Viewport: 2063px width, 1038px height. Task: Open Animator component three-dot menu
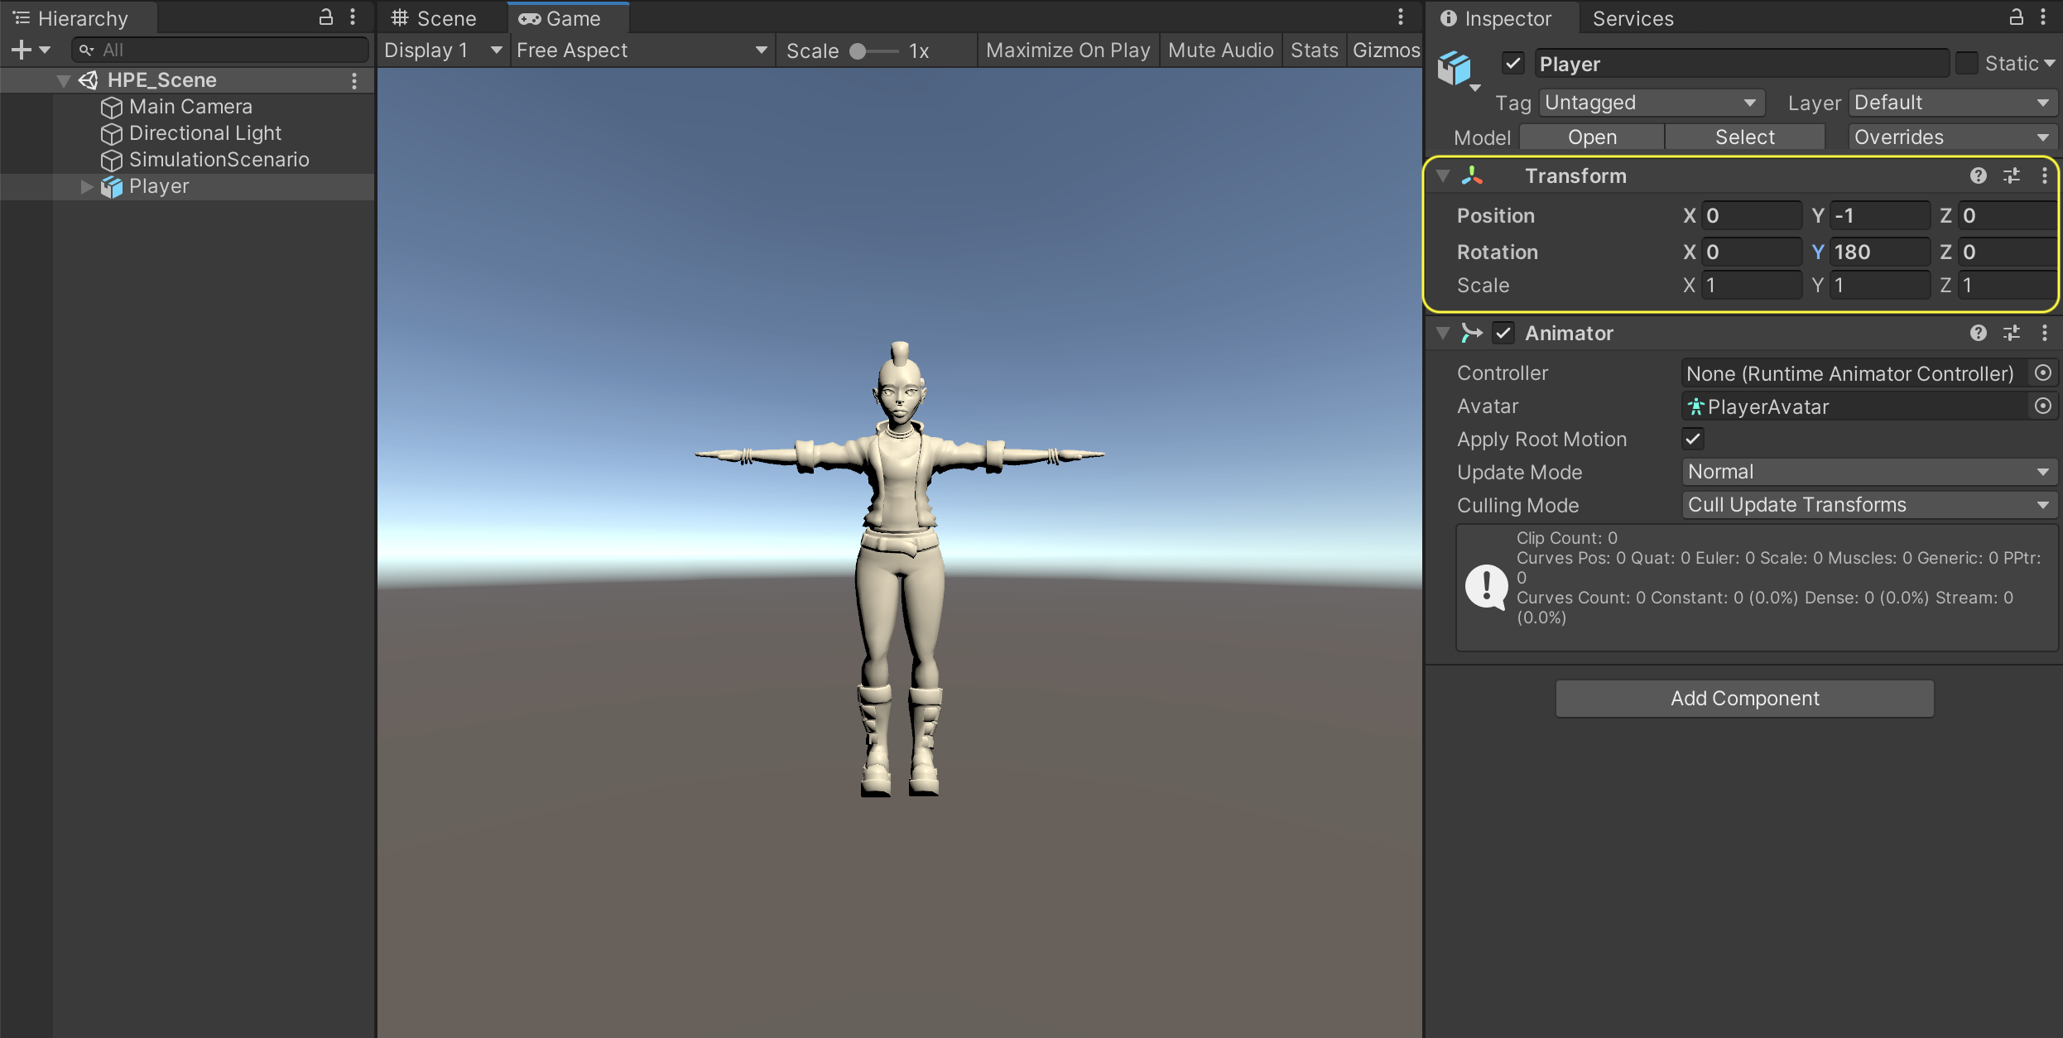[x=2044, y=333]
